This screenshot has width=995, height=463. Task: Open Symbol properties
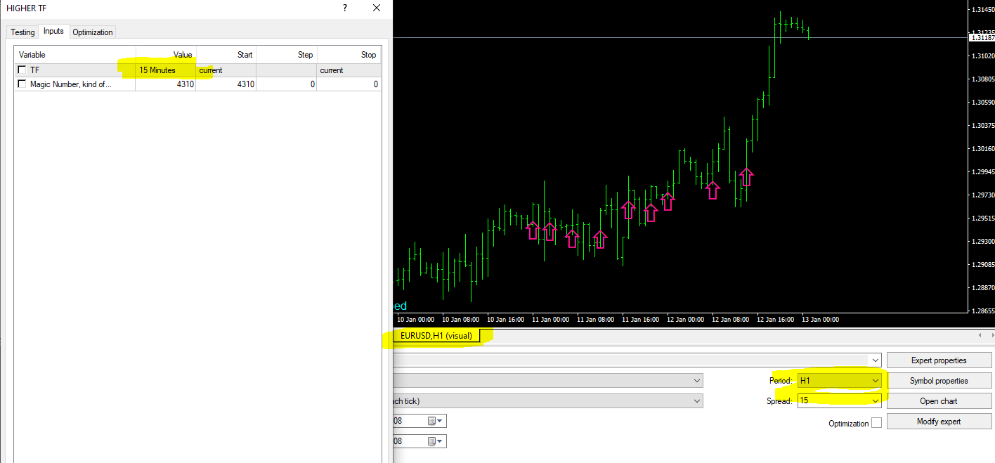tap(939, 381)
